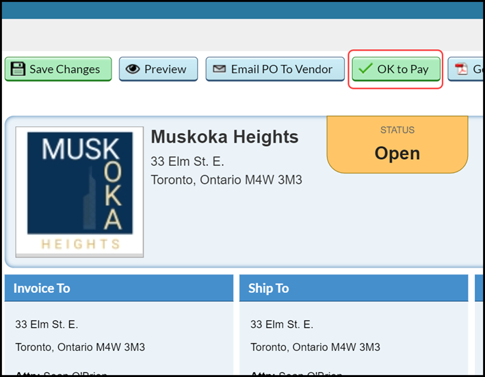Select Invoice To address '33 Elm St. E.'
This screenshot has height=377, width=485.
47,324
